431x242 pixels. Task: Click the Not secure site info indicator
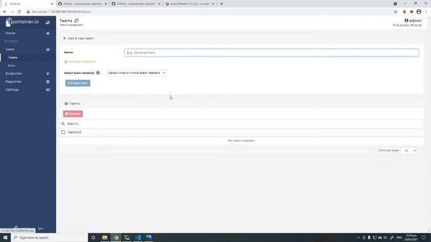[x=37, y=12]
